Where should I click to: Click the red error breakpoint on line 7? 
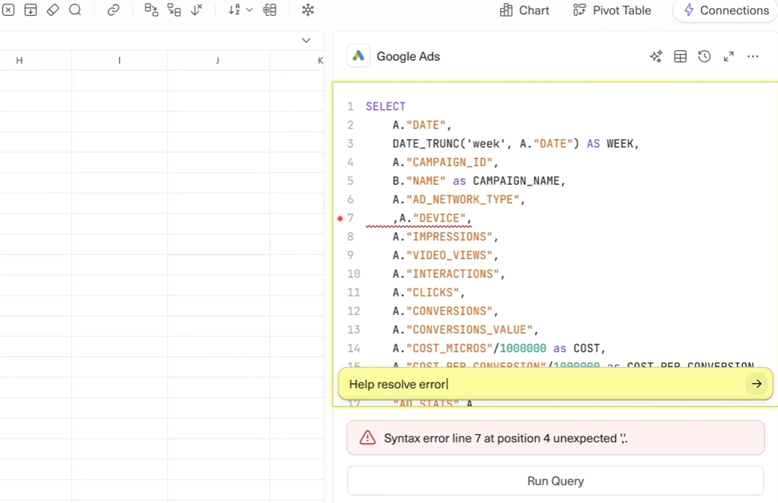[340, 218]
